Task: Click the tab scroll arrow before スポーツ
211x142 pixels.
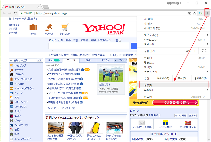Action: coord(115,60)
